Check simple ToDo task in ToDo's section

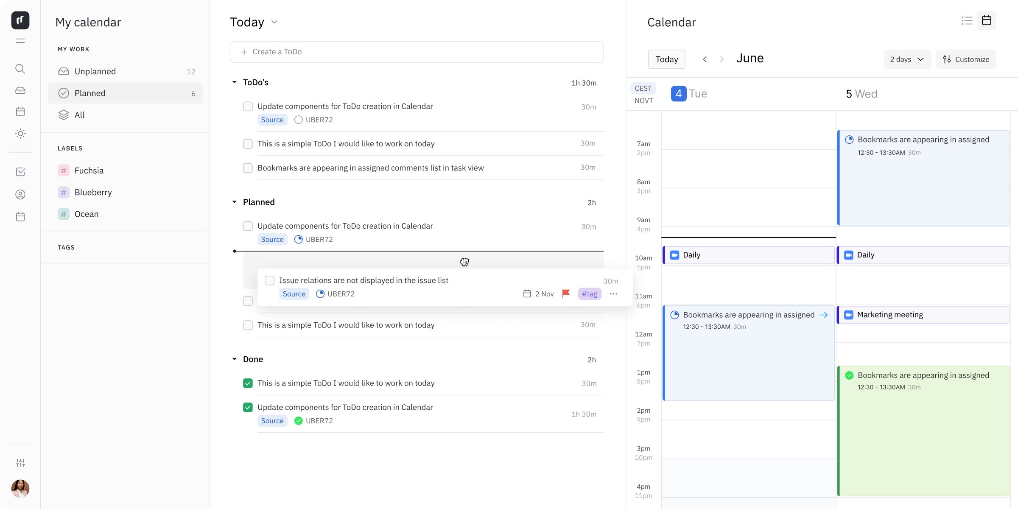(248, 144)
